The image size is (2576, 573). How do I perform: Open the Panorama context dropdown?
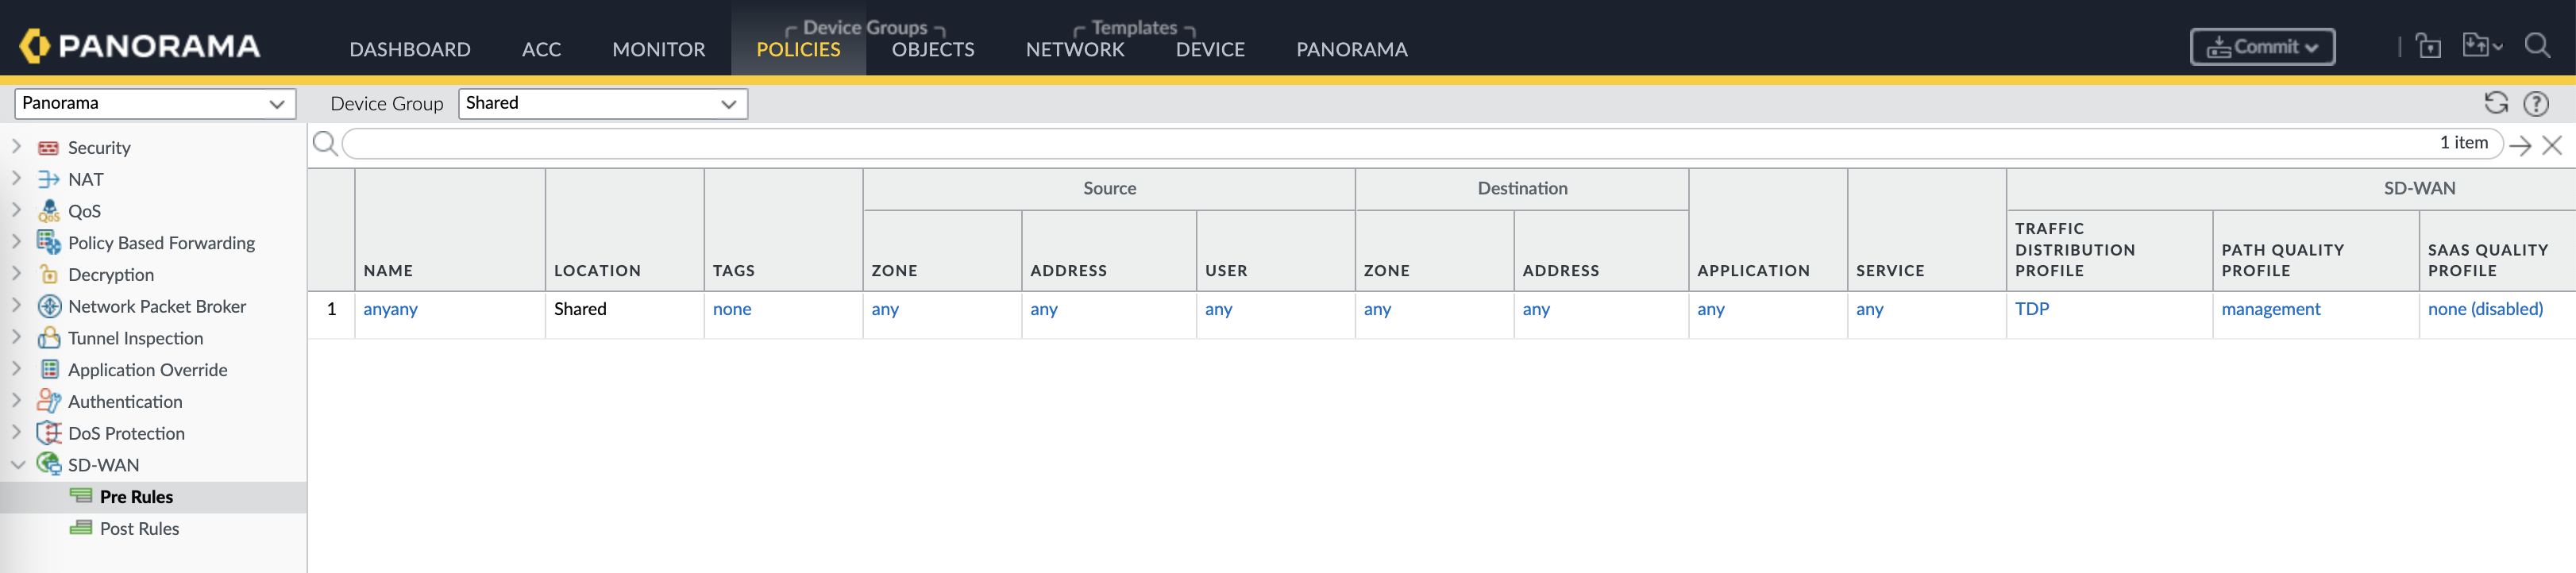(x=154, y=103)
